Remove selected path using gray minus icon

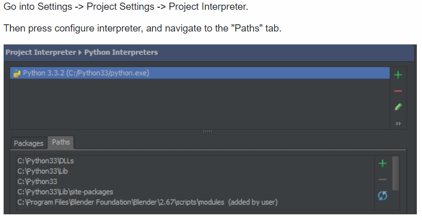tap(382, 179)
